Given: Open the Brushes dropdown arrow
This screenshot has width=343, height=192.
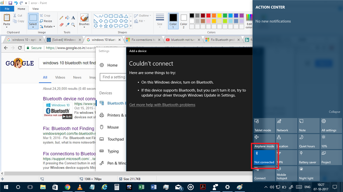Looking at the screenshot, I should tap(84, 27).
